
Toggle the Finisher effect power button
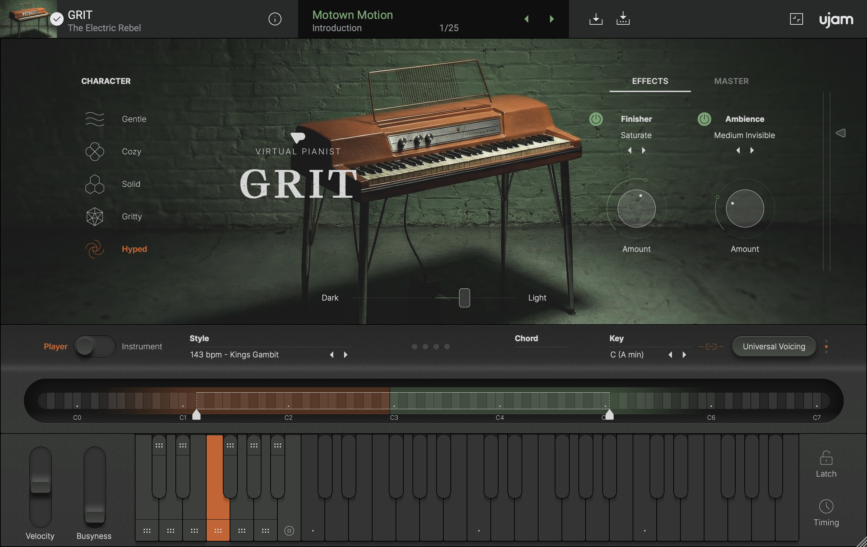click(596, 119)
